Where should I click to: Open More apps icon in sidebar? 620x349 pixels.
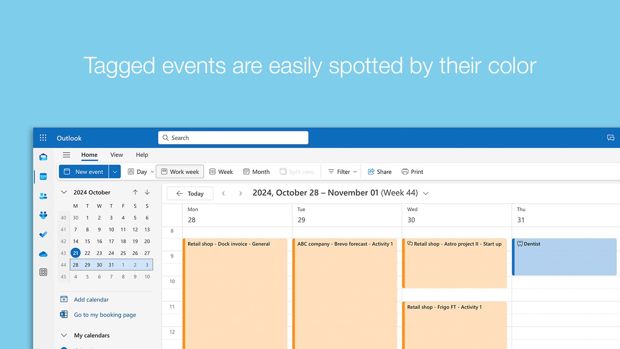tap(43, 272)
